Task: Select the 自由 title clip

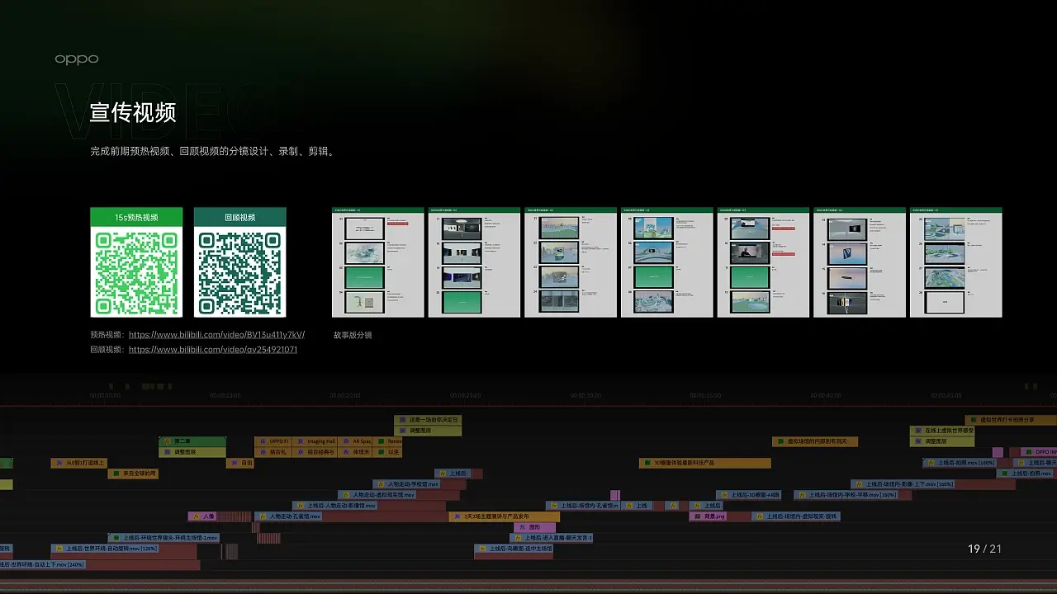Action: 240,463
